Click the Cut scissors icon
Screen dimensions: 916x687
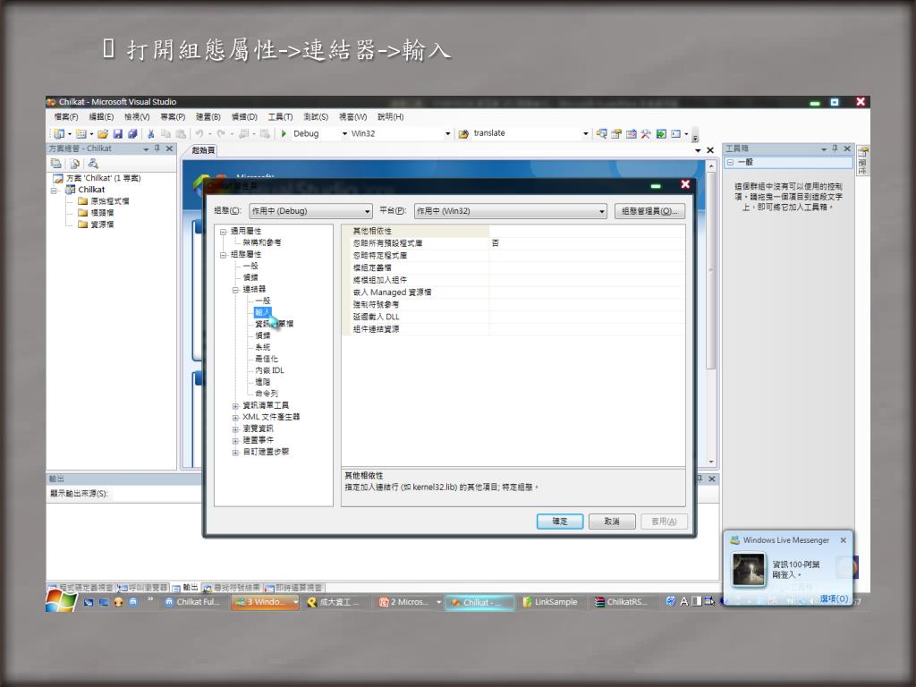[150, 134]
